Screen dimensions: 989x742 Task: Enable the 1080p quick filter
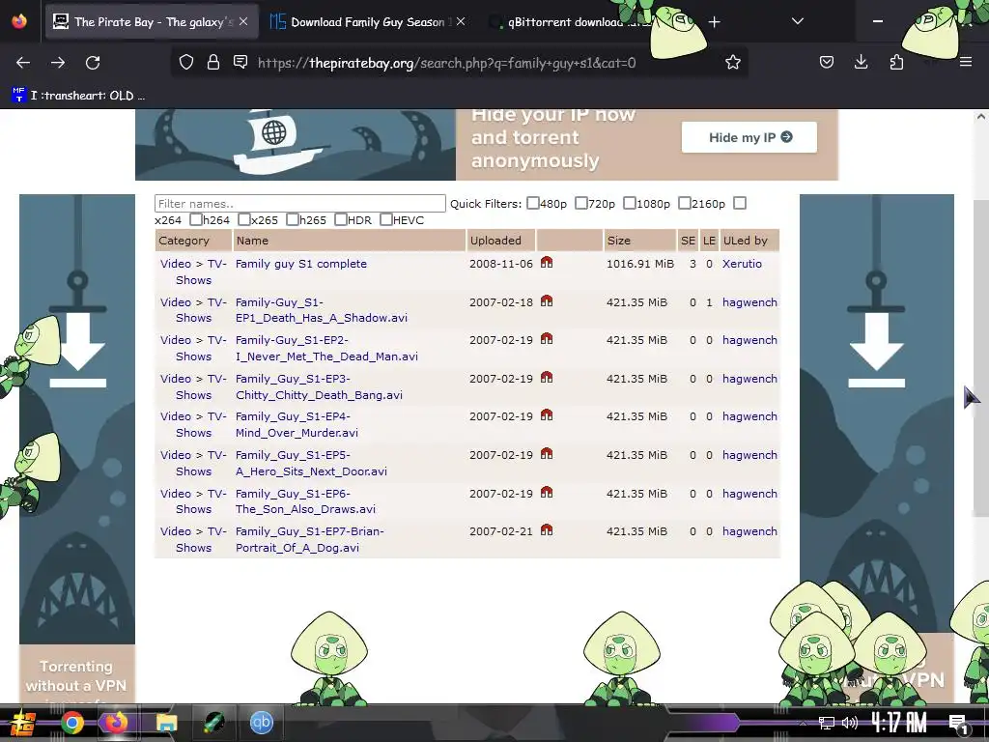[630, 203]
